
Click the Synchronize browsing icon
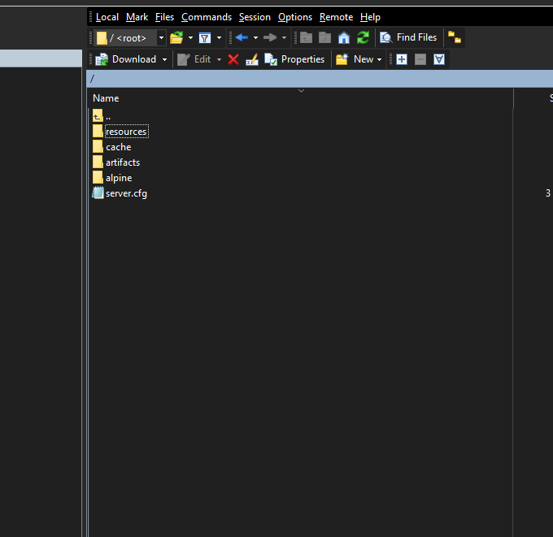pyautogui.click(x=455, y=37)
